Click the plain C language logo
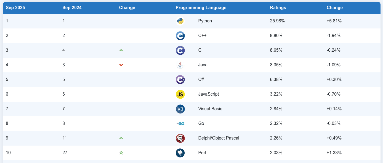 pos(180,50)
